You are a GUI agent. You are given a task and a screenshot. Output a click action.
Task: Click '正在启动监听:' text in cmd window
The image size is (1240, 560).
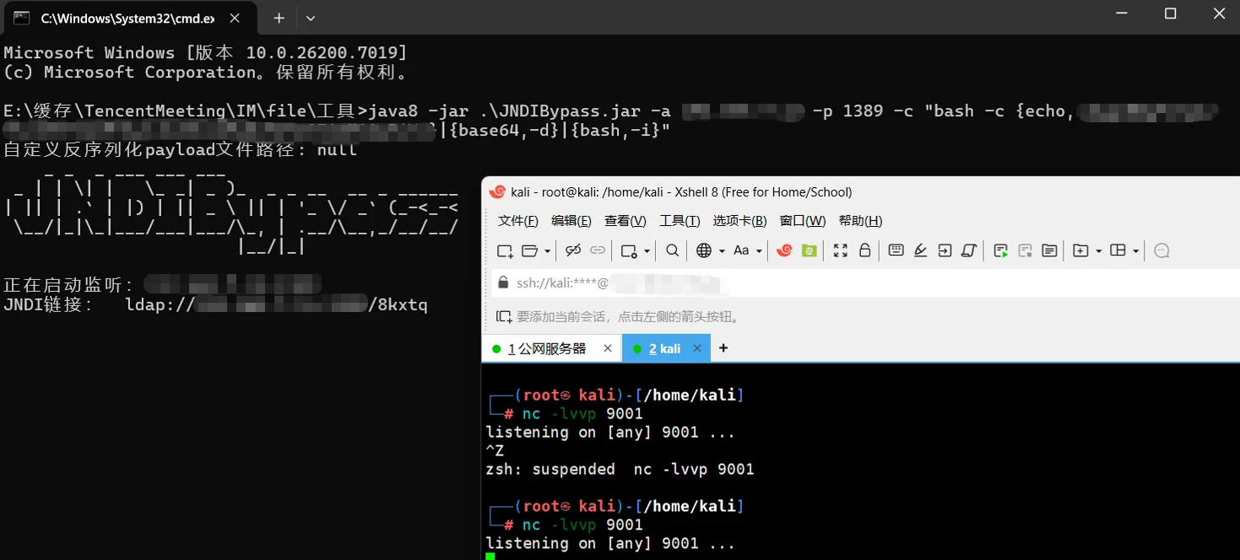point(69,285)
